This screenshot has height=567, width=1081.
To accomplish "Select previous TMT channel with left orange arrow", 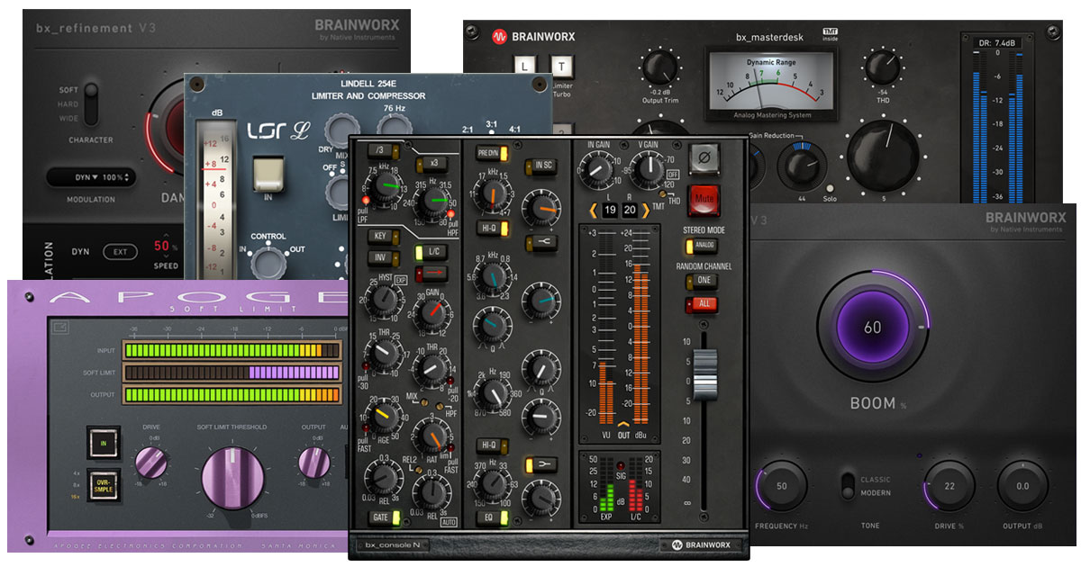I will [x=594, y=211].
